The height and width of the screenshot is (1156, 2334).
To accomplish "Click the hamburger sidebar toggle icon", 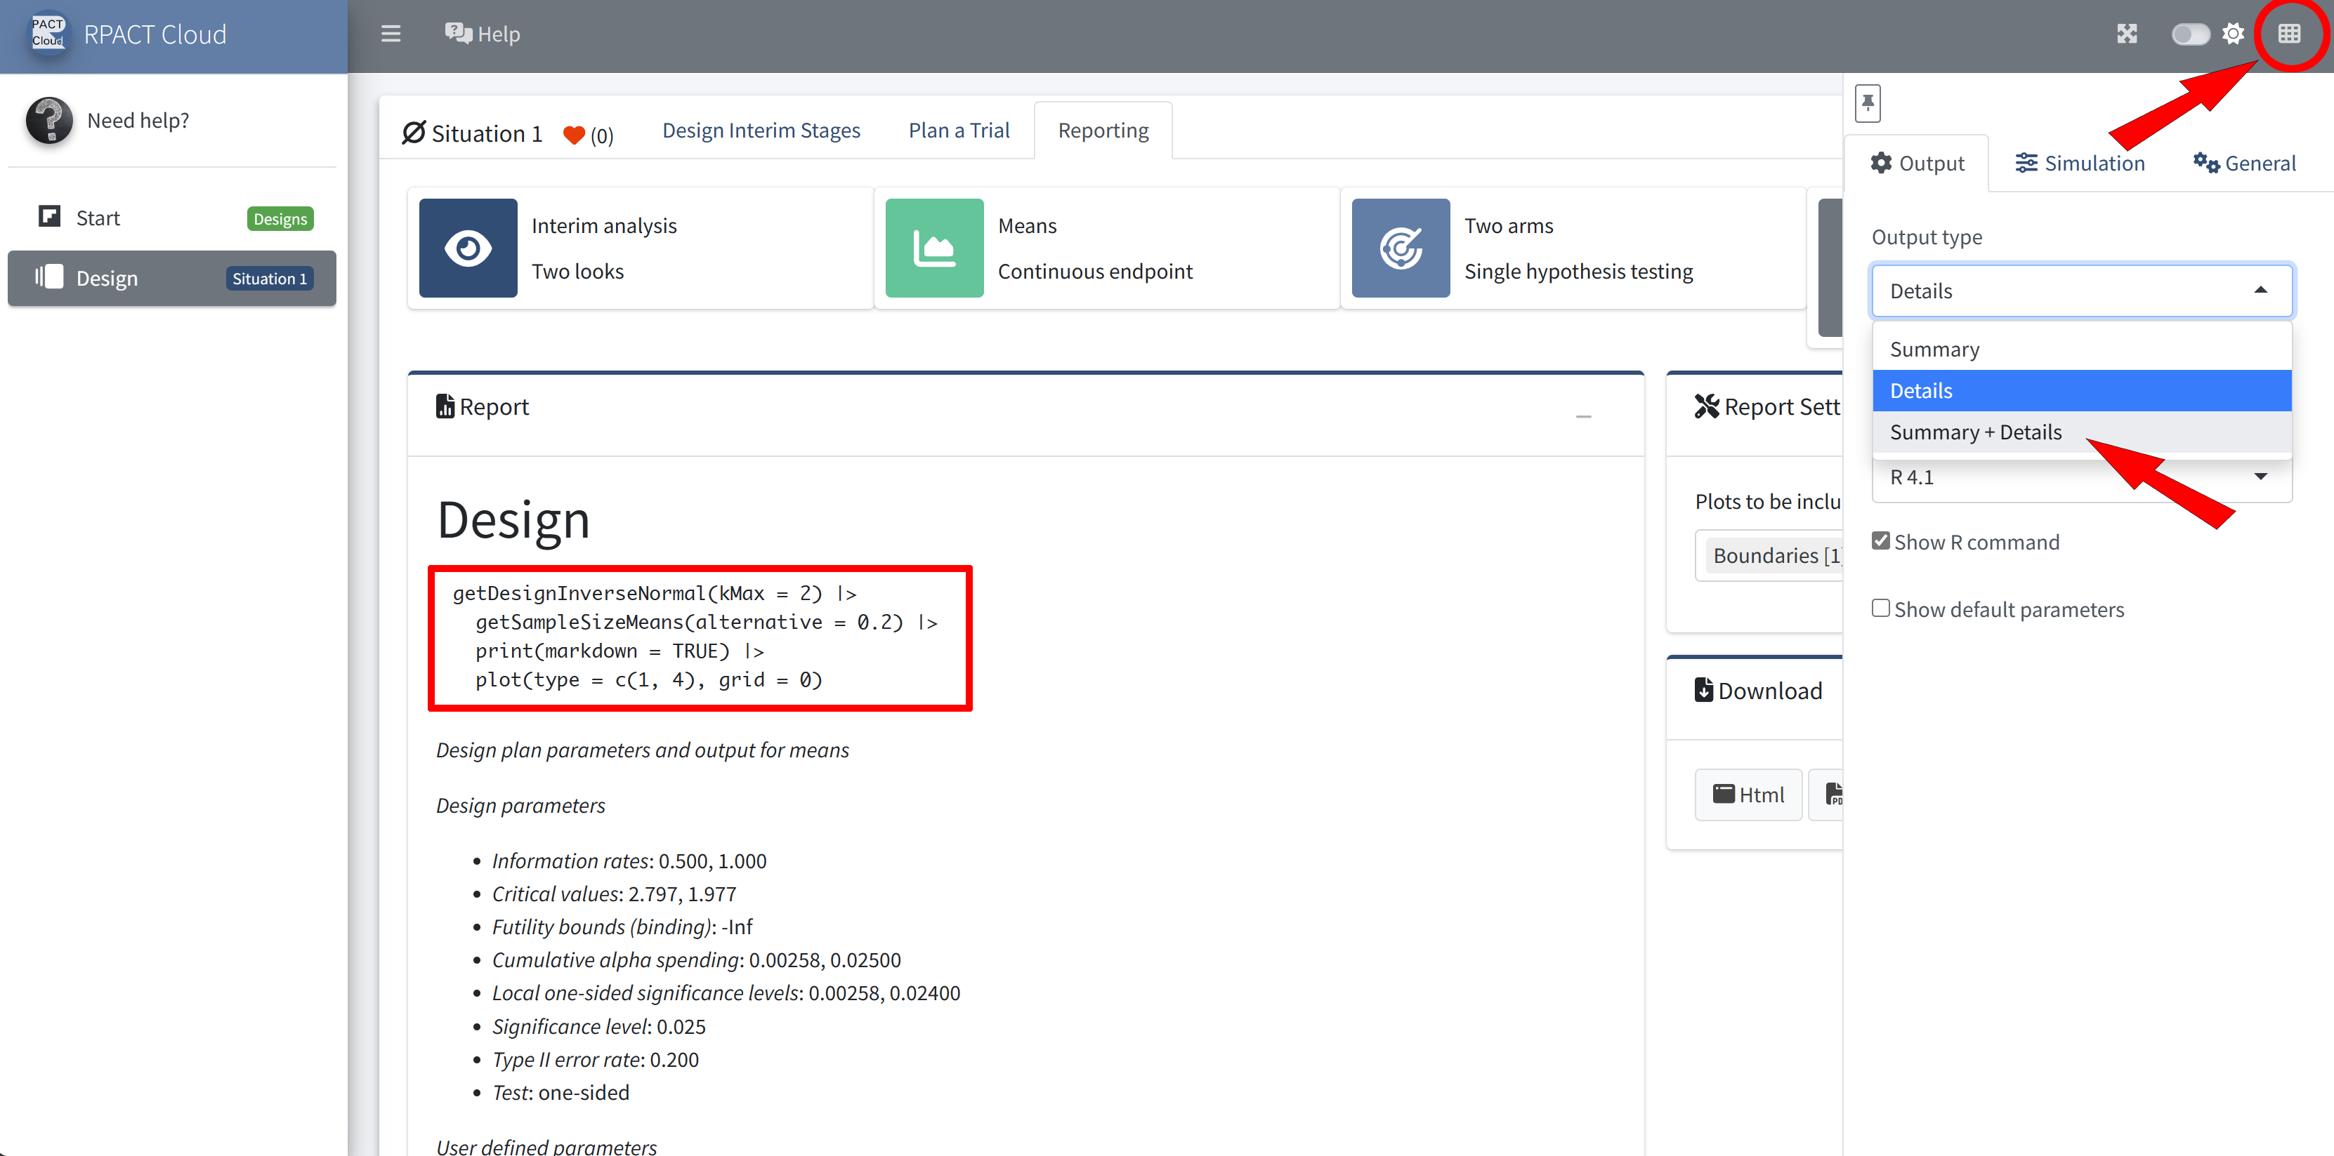I will point(391,34).
